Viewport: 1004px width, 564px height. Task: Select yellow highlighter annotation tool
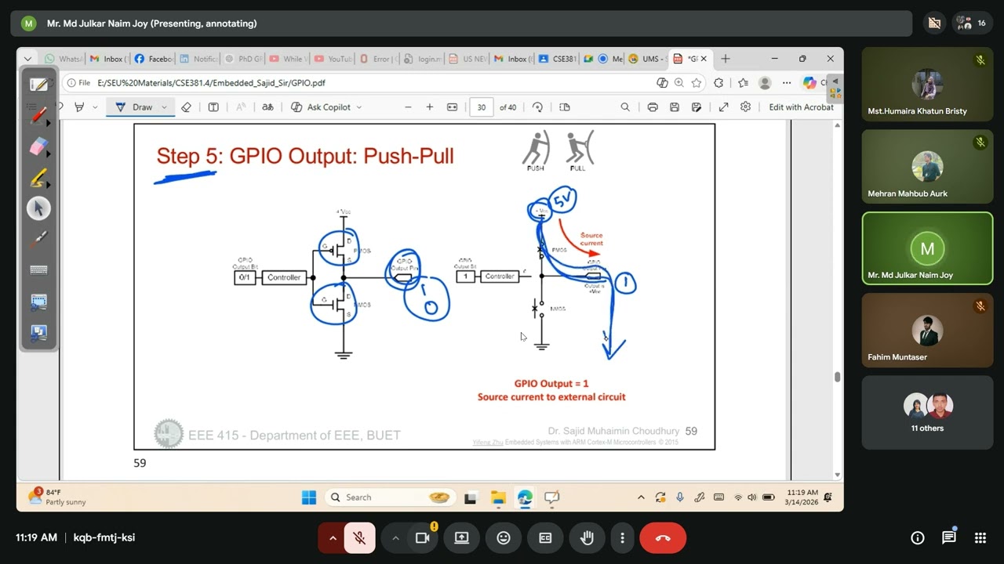(x=38, y=178)
